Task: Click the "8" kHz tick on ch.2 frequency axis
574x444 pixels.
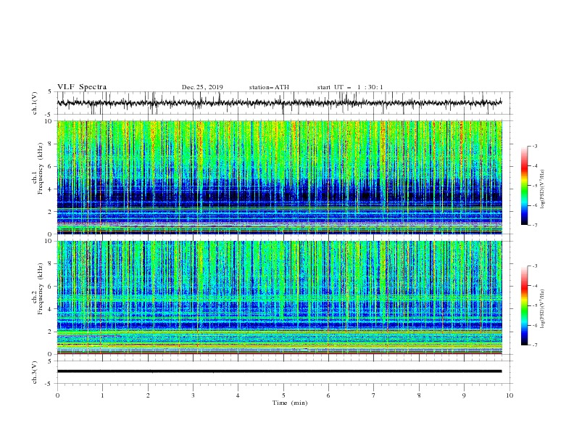Action: [x=51, y=264]
